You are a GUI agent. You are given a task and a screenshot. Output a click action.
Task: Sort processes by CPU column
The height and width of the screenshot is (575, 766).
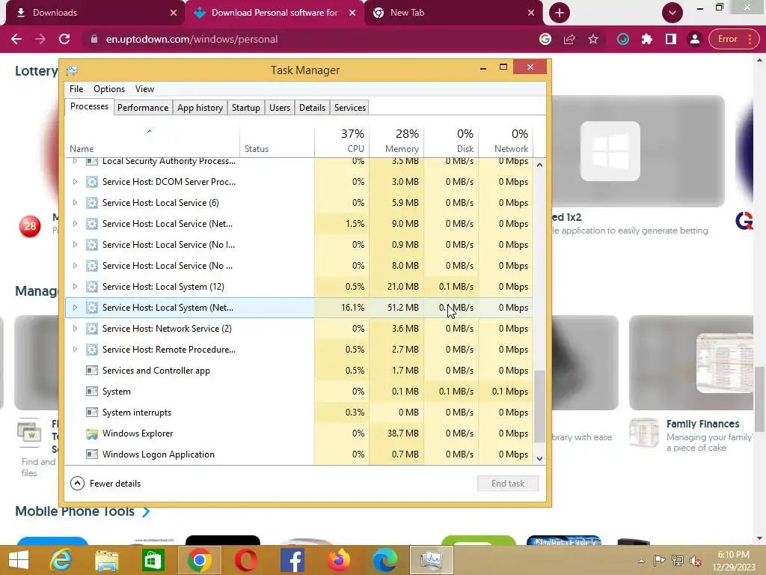(342, 141)
